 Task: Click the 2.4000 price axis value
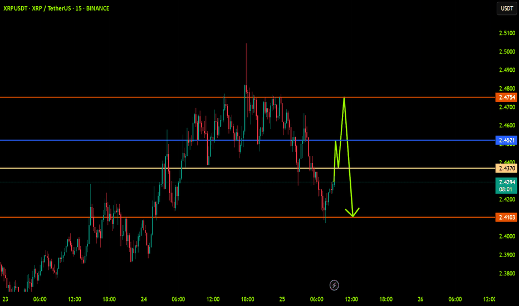[x=507, y=236]
